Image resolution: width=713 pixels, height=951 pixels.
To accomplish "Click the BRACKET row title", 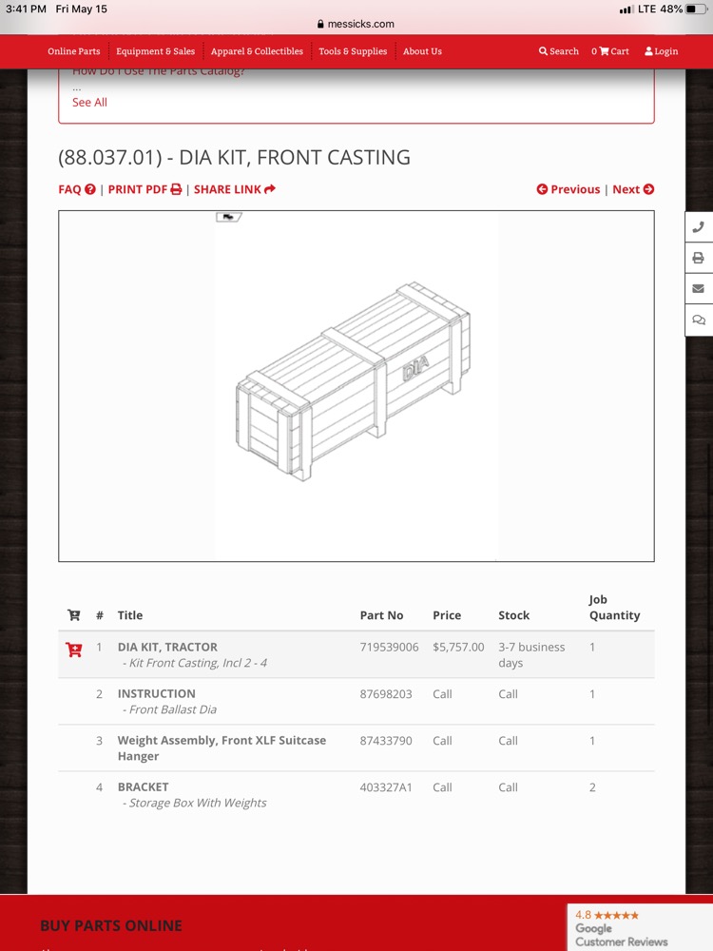I will coord(144,787).
